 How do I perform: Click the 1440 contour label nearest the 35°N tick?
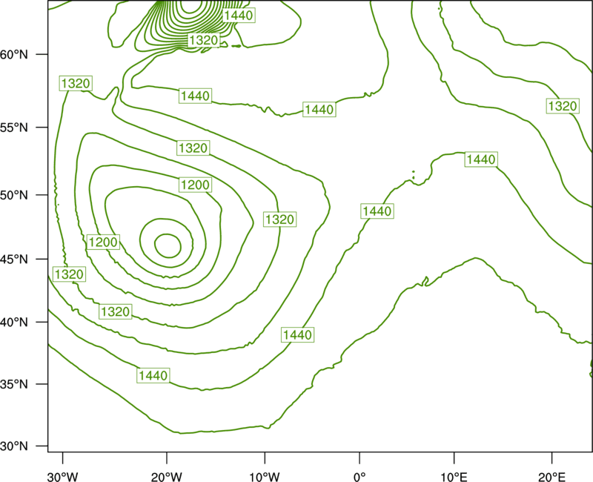[153, 375]
